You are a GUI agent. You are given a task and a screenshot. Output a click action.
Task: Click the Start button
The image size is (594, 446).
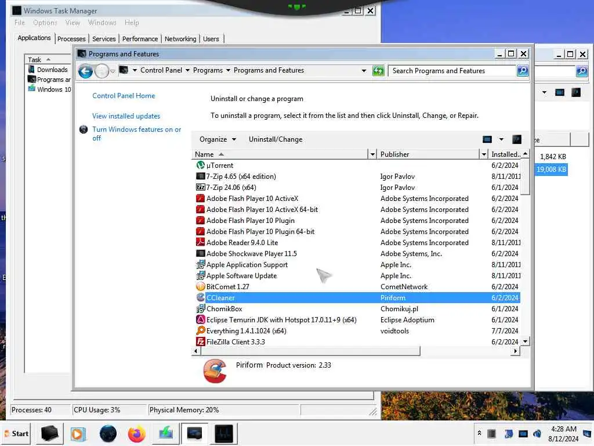click(x=17, y=433)
